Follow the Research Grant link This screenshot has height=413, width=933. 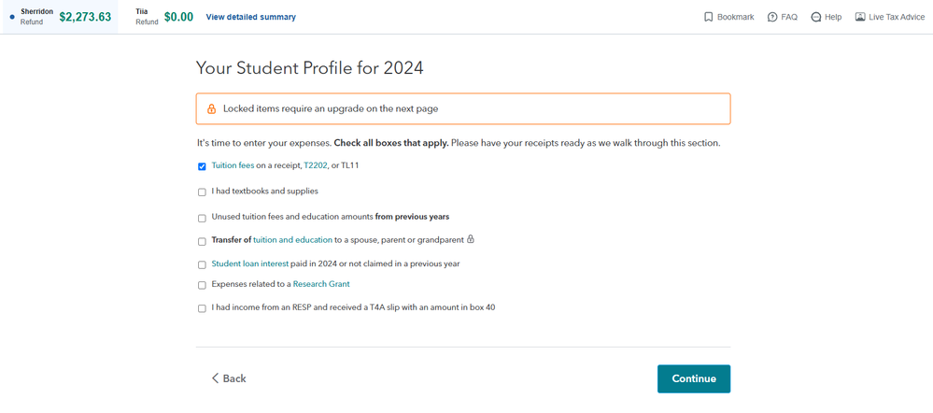(x=321, y=284)
